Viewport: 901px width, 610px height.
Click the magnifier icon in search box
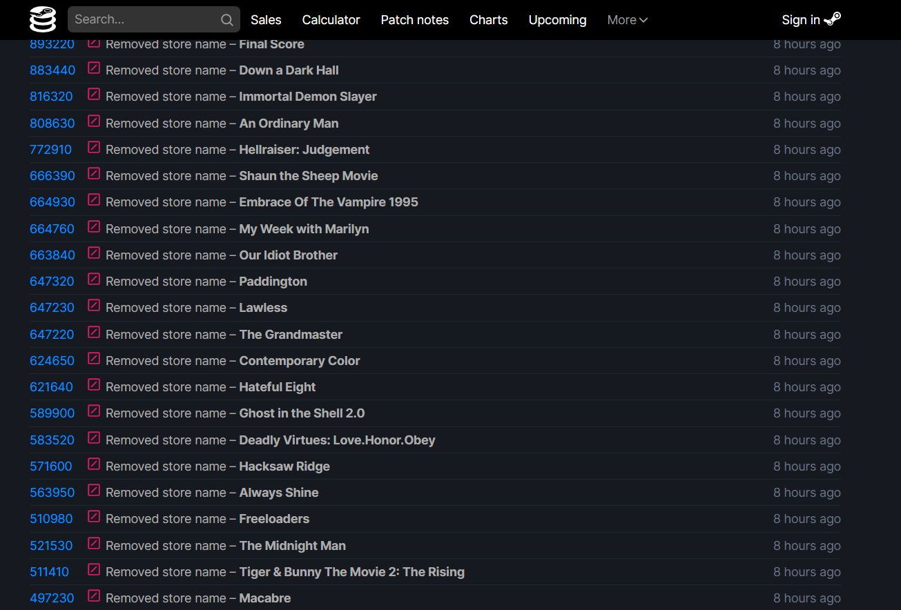(x=226, y=20)
